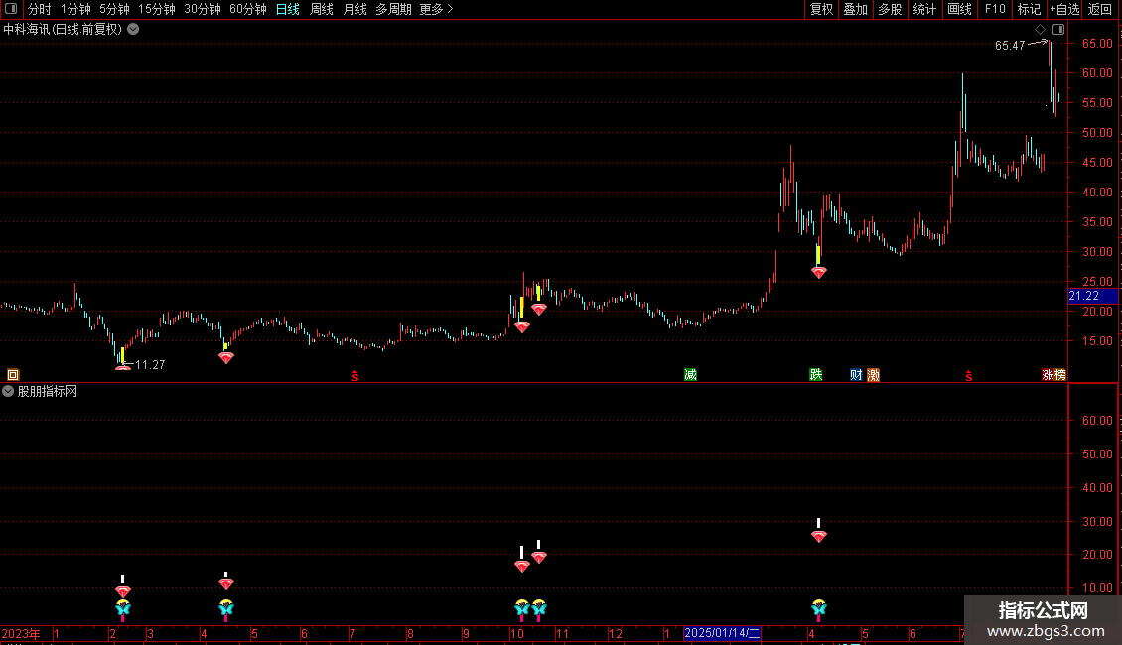Open the brown 榜 marker
Screen dimensions: 1122x645
[1059, 375]
